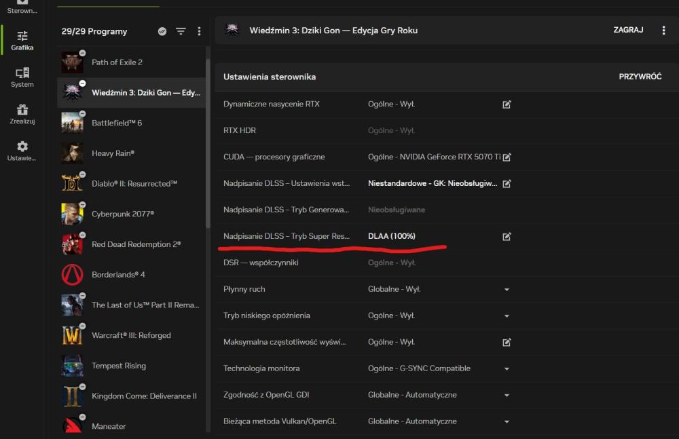The width and height of the screenshot is (679, 439).
Task: Open the program list three-dot menu
Action: coord(199,31)
